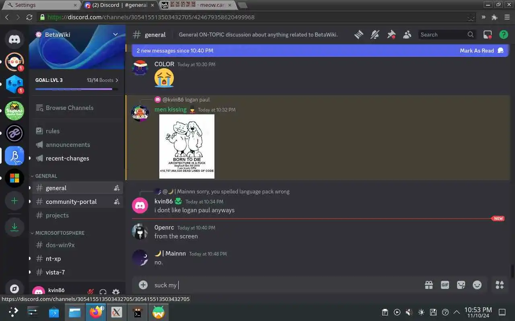Open Browse Channels
This screenshot has width=515, height=321.
[x=77, y=108]
